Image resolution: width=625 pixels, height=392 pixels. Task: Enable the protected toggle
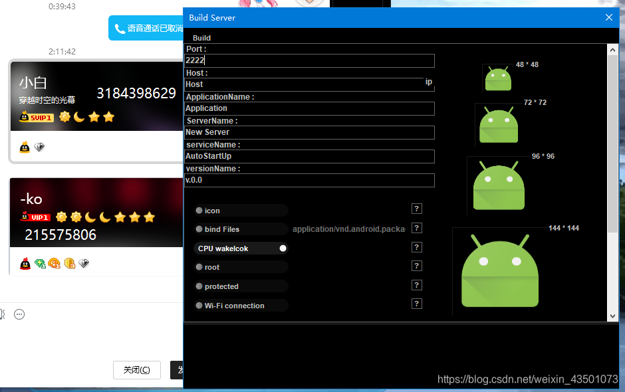241,286
